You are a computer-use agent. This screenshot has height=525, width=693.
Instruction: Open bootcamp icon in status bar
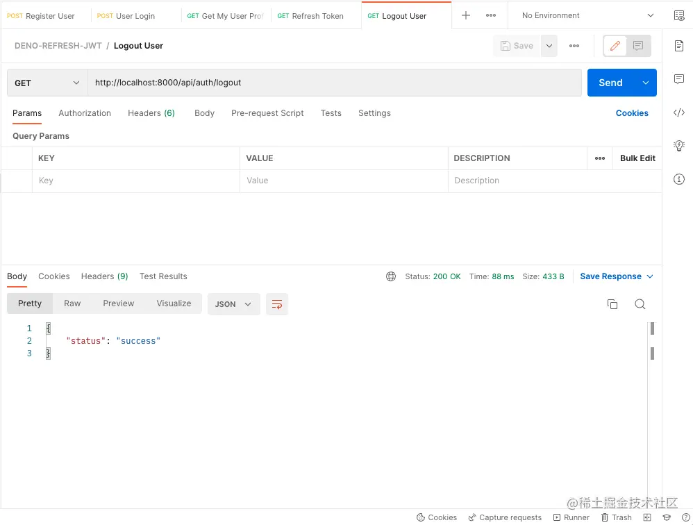click(x=667, y=517)
